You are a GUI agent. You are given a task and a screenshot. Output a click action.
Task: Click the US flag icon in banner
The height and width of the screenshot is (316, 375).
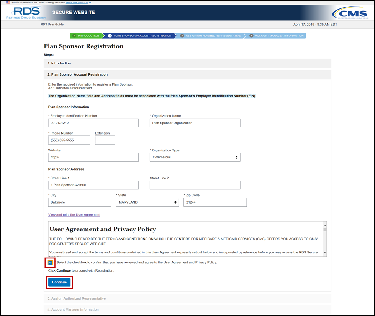[8, 2]
